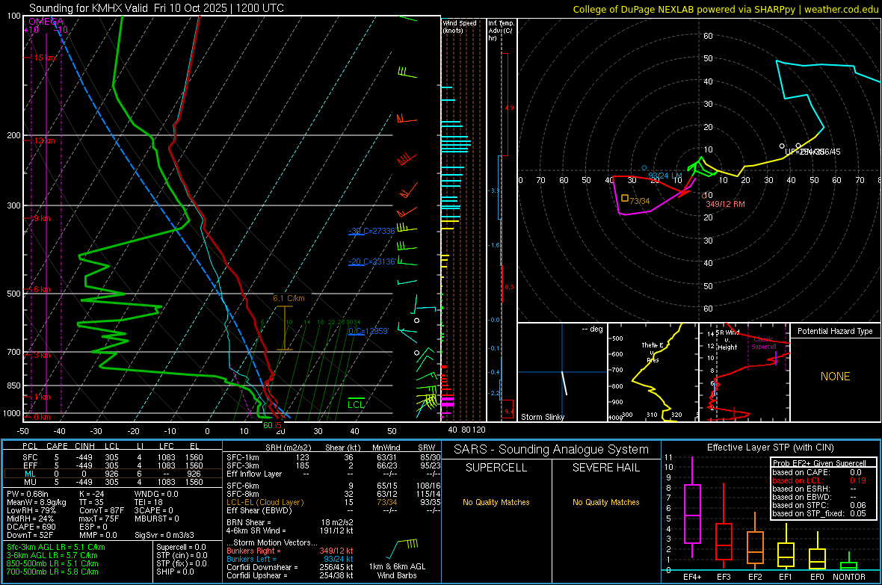Click the 93/24 LM hodograph label
Viewport: 882px width, 585px height.
point(665,176)
